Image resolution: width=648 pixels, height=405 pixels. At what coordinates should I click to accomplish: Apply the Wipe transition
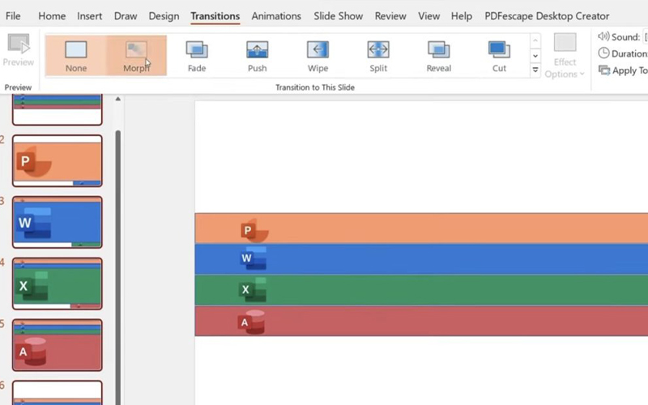pyautogui.click(x=318, y=56)
